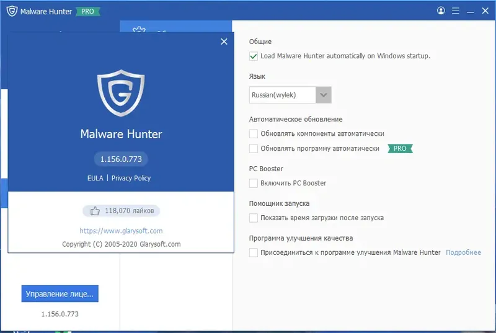The width and height of the screenshot is (496, 333).
Task: Open the Privacy Policy link
Action: 131,178
